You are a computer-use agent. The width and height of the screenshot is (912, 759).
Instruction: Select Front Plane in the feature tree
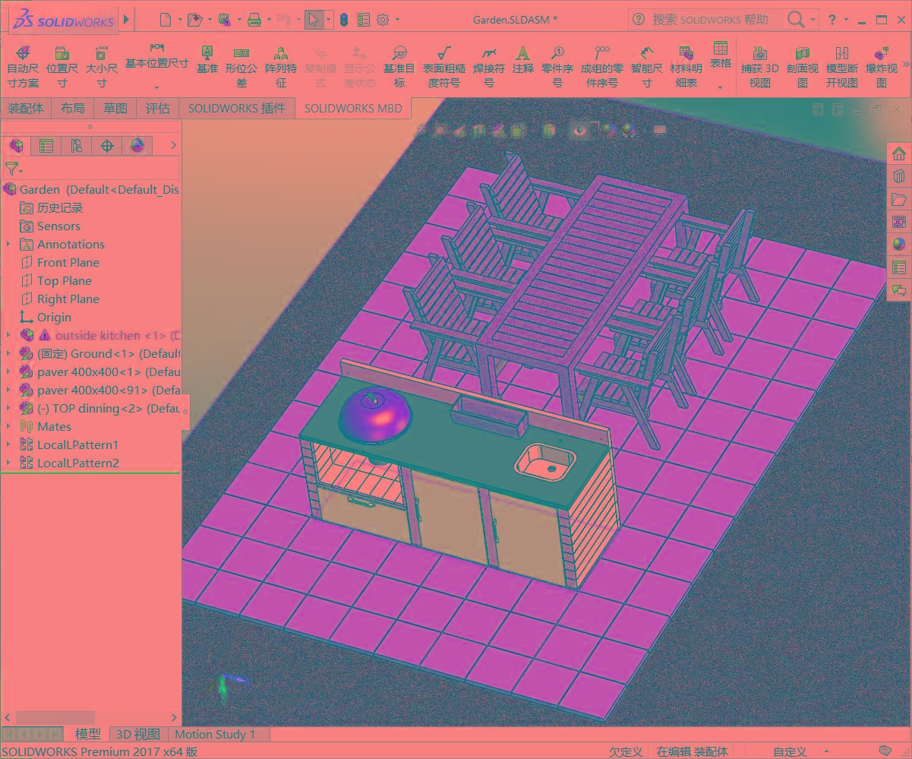(68, 262)
